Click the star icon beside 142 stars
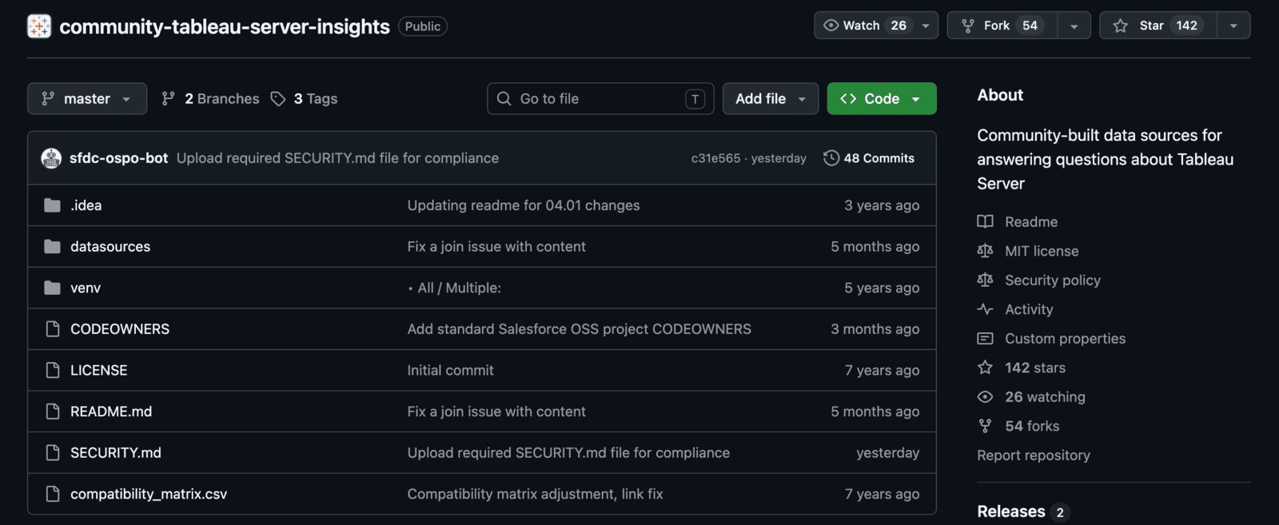The height and width of the screenshot is (525, 1279). 986,368
